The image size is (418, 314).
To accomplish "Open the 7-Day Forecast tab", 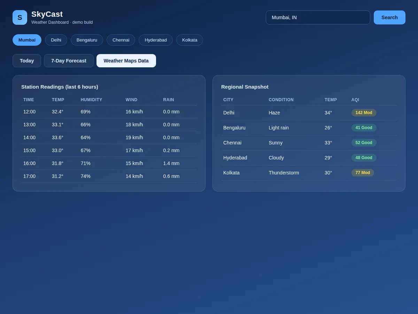I will tap(69, 61).
